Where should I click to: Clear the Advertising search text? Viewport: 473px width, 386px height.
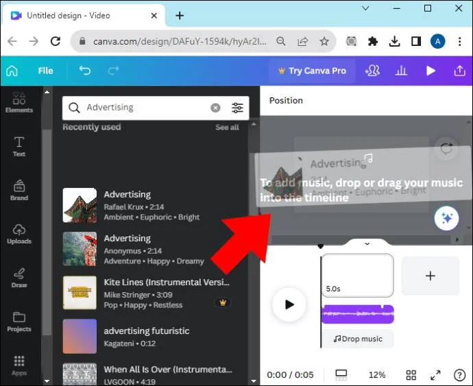click(215, 108)
